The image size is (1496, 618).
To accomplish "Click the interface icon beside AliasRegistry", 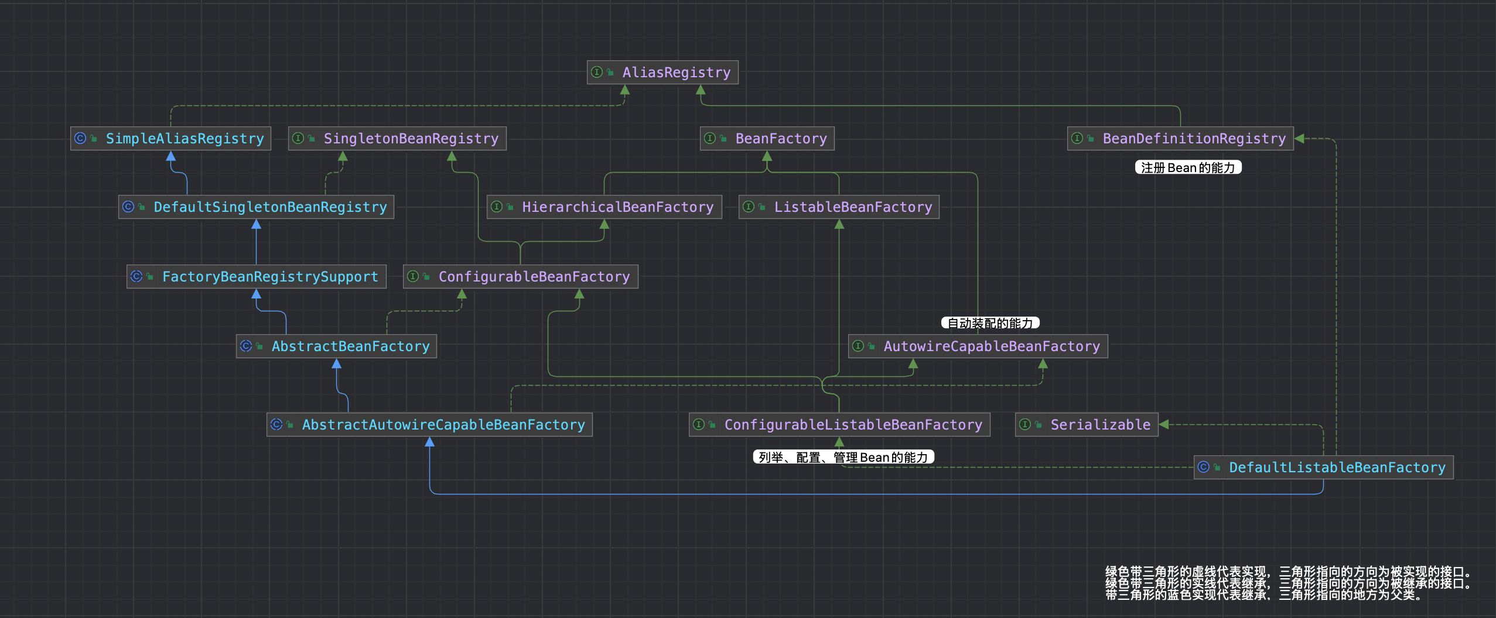I will [x=597, y=72].
